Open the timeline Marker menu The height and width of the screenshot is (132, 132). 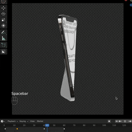tap(40, 121)
